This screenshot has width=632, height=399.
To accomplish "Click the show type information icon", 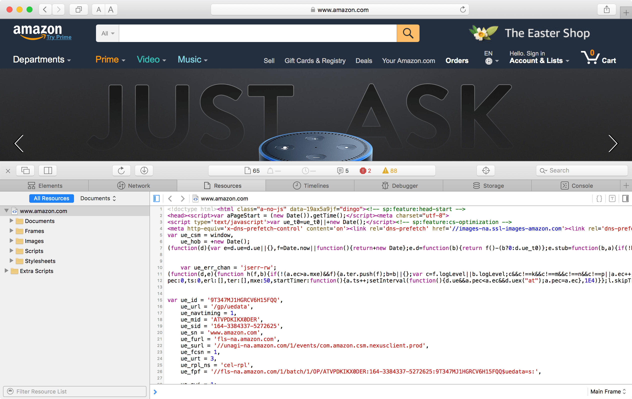I will pyautogui.click(x=612, y=199).
